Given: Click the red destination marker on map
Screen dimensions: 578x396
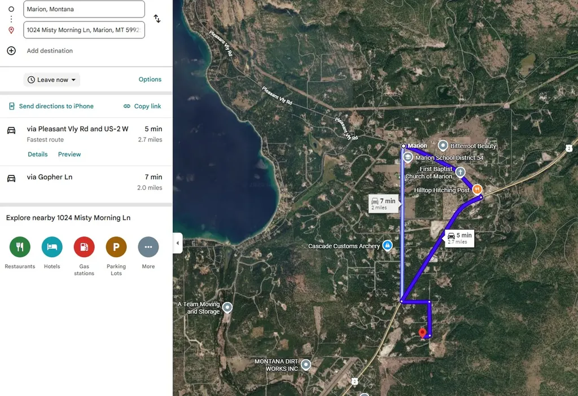Looking at the screenshot, I should coord(422,333).
